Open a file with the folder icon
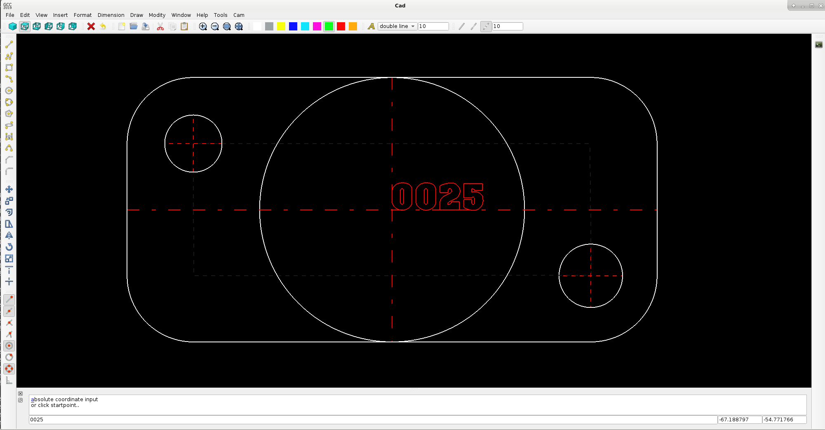 pyautogui.click(x=134, y=26)
